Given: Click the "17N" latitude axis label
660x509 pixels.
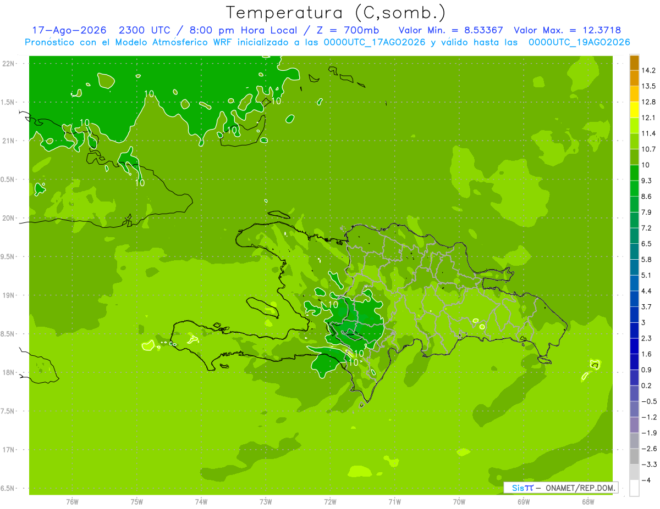Looking at the screenshot, I should click(9, 450).
